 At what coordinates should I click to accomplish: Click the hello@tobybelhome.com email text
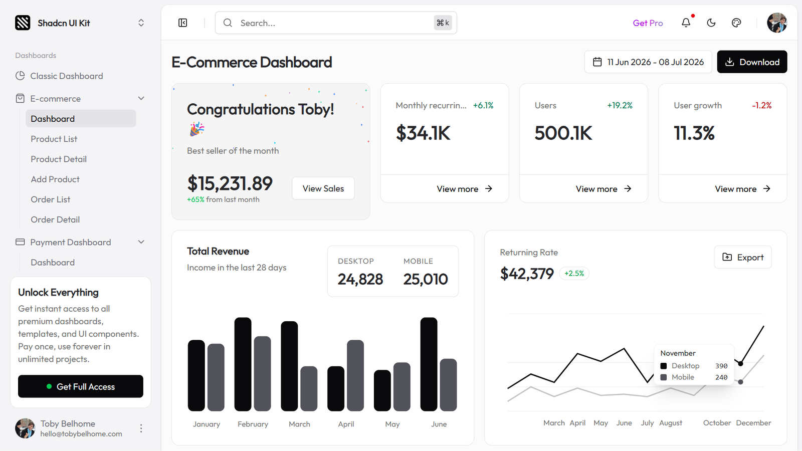click(81, 434)
